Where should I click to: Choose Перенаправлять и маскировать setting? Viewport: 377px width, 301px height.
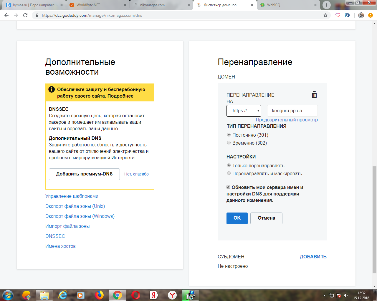(229, 173)
